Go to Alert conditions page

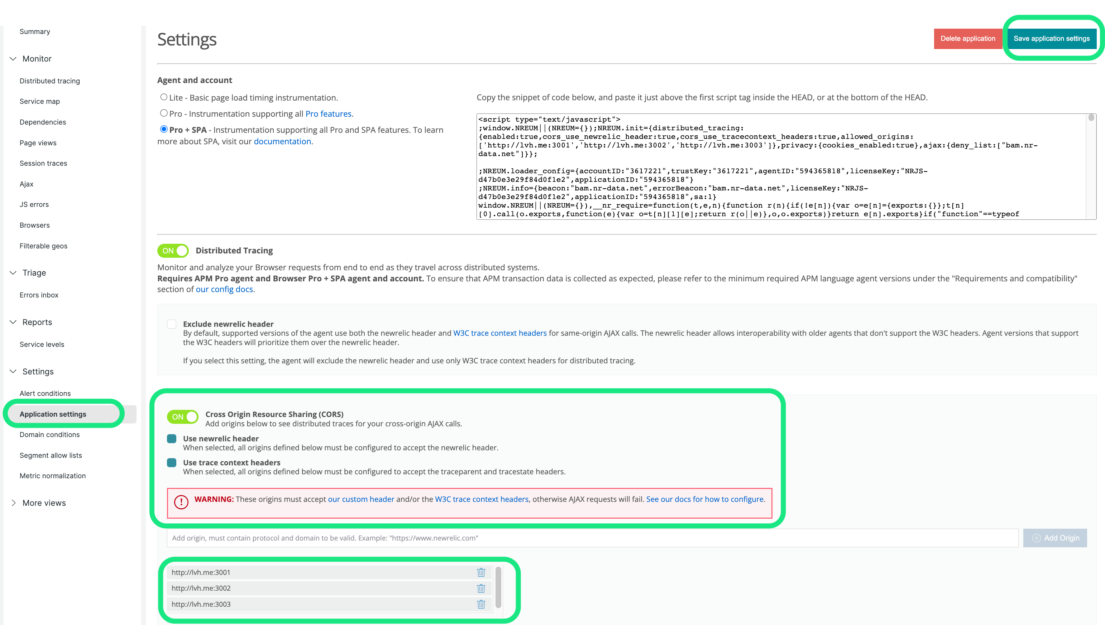[x=45, y=393]
